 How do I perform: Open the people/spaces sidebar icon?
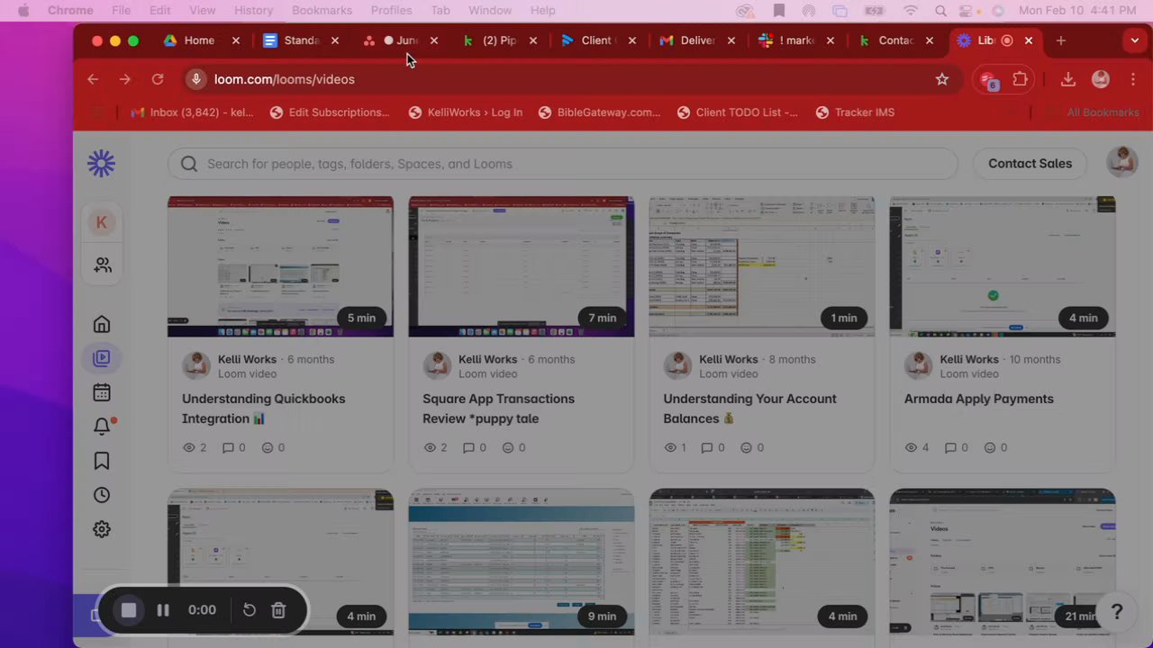[103, 265]
